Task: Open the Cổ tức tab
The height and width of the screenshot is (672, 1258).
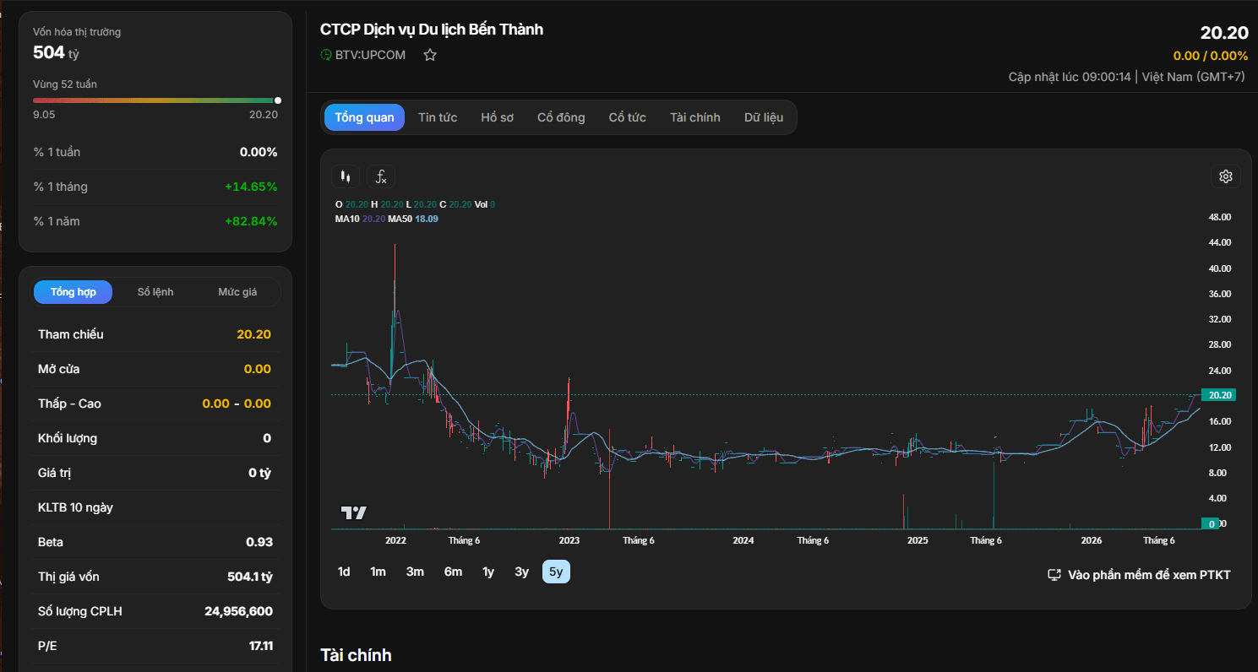Action: (627, 117)
